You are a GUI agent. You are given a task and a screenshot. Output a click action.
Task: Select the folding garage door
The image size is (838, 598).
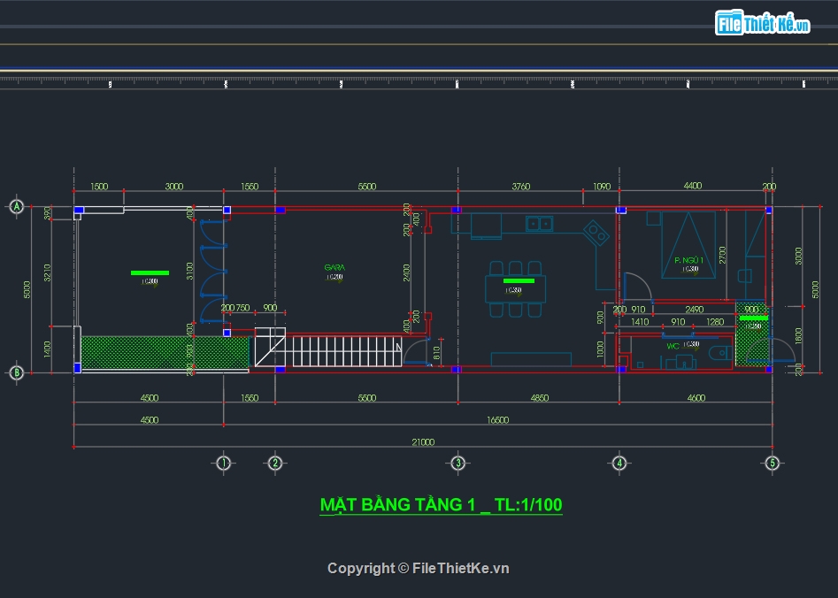click(212, 271)
